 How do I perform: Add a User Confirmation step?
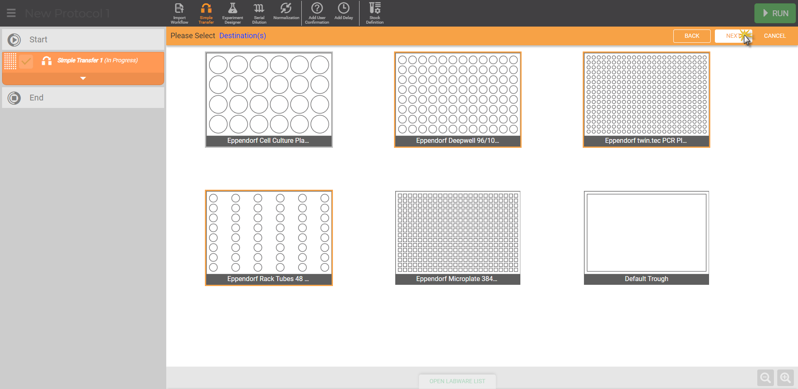point(317,13)
